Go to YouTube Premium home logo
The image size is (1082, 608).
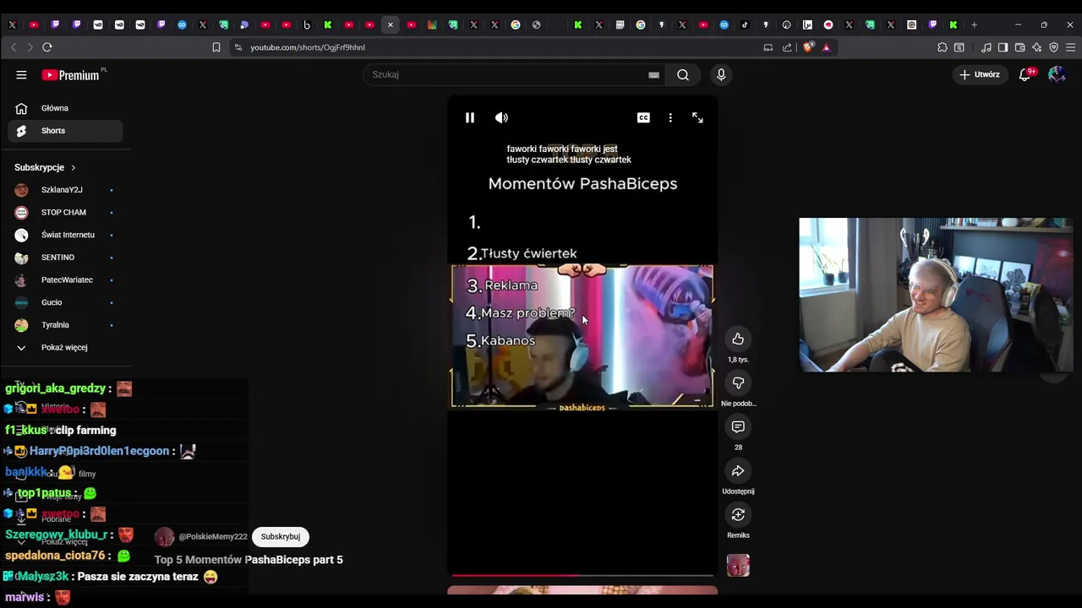(71, 74)
